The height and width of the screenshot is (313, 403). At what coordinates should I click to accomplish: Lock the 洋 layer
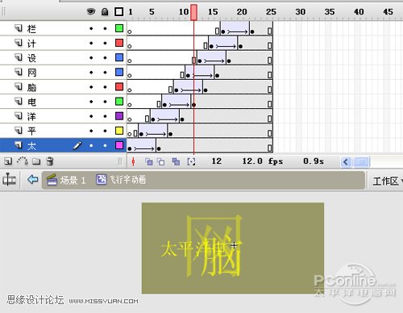pyautogui.click(x=105, y=116)
